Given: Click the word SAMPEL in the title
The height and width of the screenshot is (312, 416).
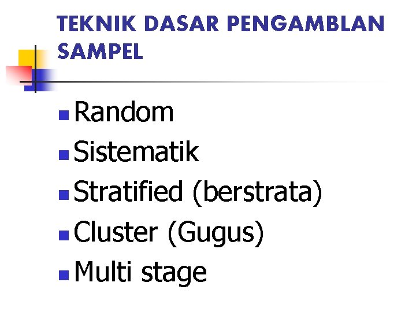Looking at the screenshot, I should click(100, 53).
